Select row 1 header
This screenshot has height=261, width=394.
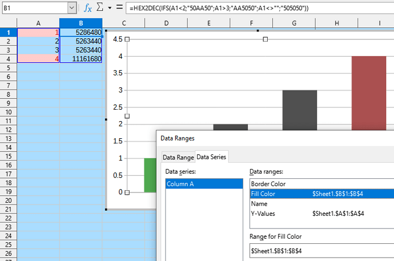9,33
